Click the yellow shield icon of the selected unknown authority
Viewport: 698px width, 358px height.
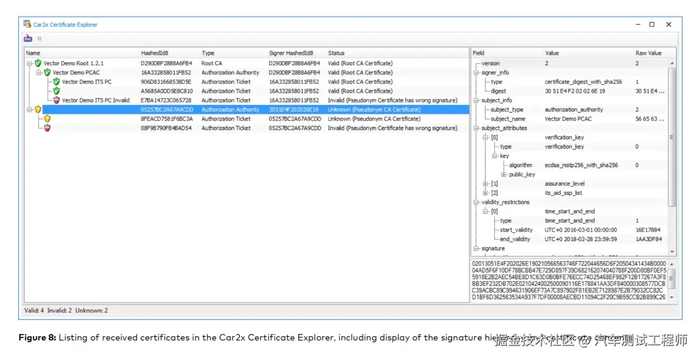(x=38, y=110)
